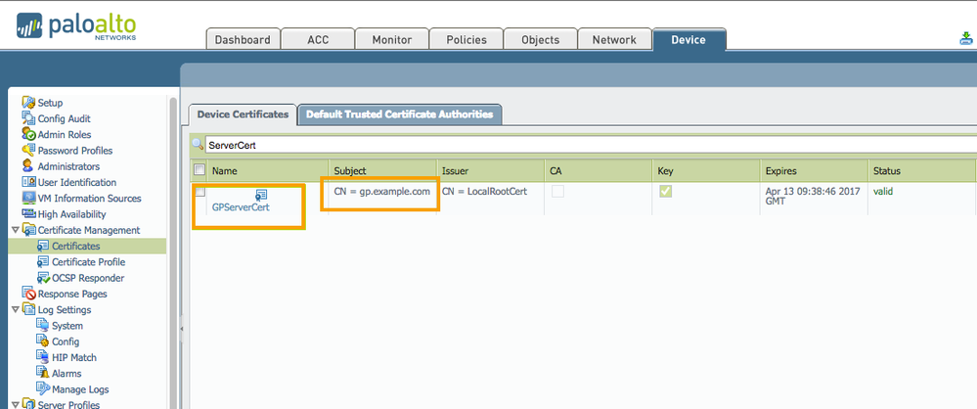Click the Password Profiles key icon
The height and width of the screenshot is (409, 977).
pyautogui.click(x=28, y=151)
